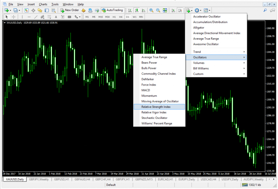Choose Relative Strength Index from the submenu
Screen dimensions: 278x189
159,107
